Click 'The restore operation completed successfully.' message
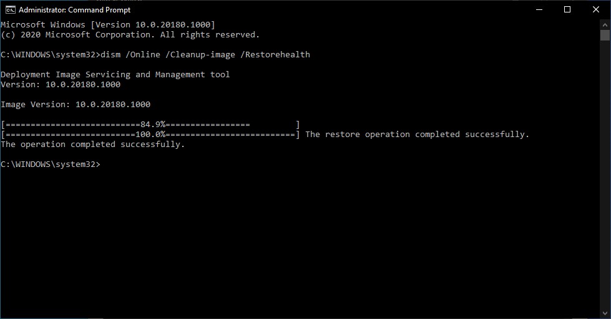The width and height of the screenshot is (611, 319). [x=418, y=135]
